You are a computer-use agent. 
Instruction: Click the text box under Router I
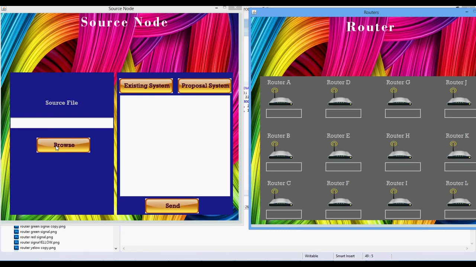403,214
